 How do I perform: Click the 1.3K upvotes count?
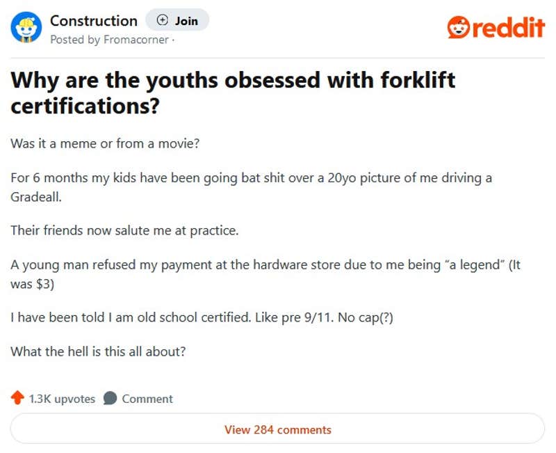click(61, 399)
